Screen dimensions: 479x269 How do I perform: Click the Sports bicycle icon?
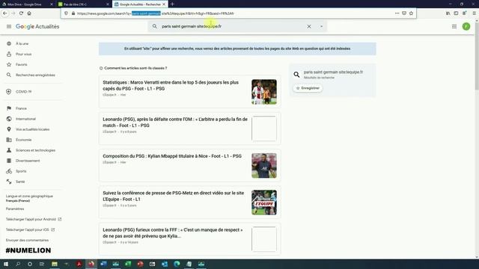click(9, 171)
